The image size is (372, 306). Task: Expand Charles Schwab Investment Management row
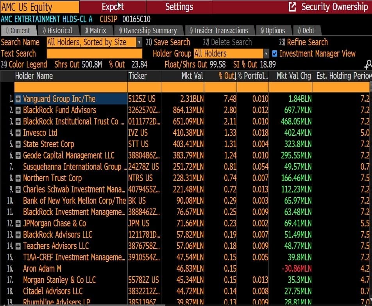(18, 189)
